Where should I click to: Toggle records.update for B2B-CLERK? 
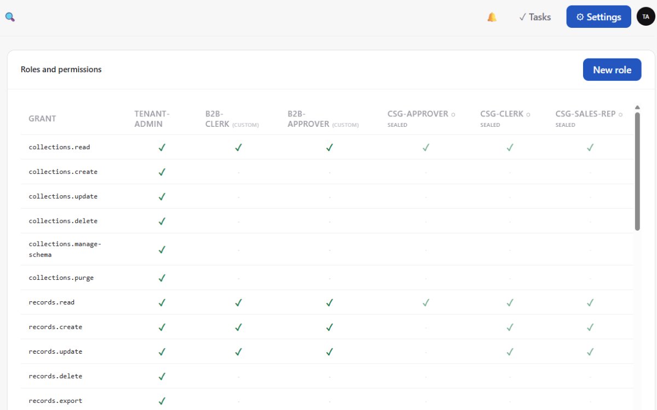coord(238,352)
